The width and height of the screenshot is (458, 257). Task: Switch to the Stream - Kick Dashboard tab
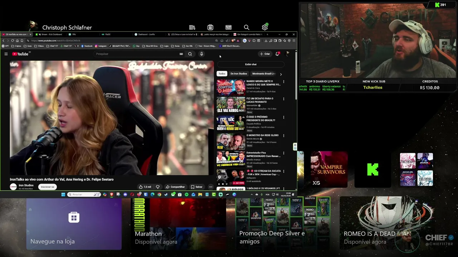tap(50, 34)
